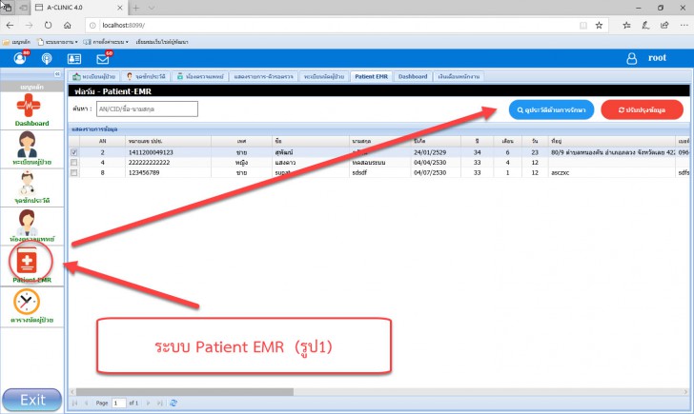
Task: Refresh the grid with pager refresh icon
Action: point(173,403)
